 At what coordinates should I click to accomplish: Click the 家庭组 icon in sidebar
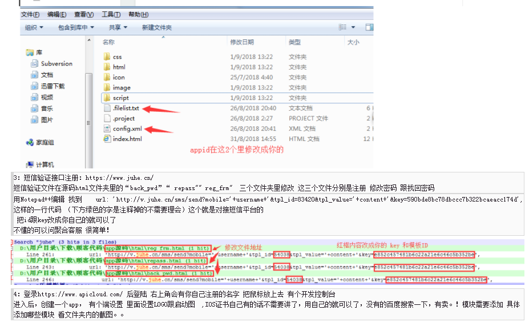click(x=30, y=142)
